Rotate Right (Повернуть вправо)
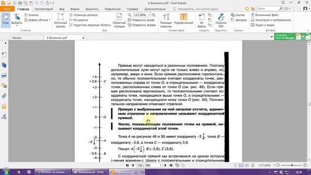 [142, 25]
